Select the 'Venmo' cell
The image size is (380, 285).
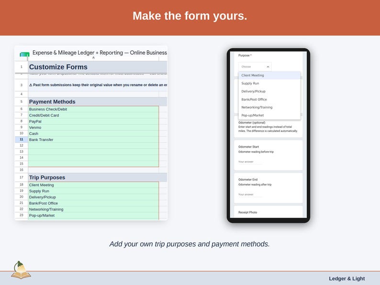[x=93, y=127]
